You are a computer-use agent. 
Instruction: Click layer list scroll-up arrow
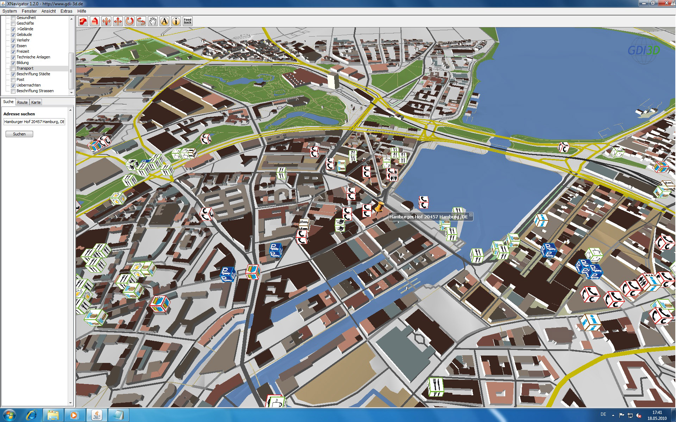pyautogui.click(x=71, y=19)
